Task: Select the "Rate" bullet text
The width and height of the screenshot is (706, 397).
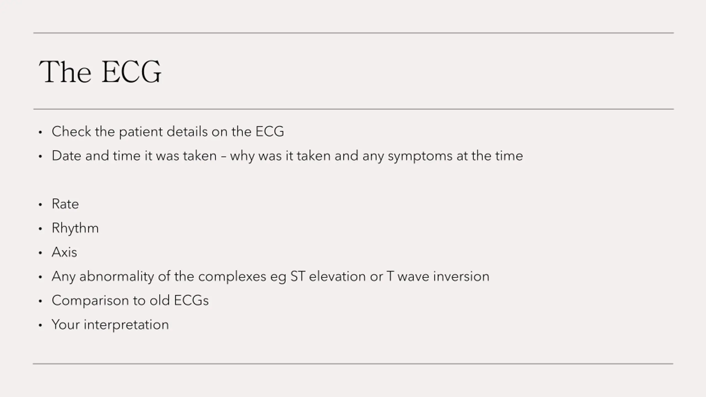Action: pos(65,204)
